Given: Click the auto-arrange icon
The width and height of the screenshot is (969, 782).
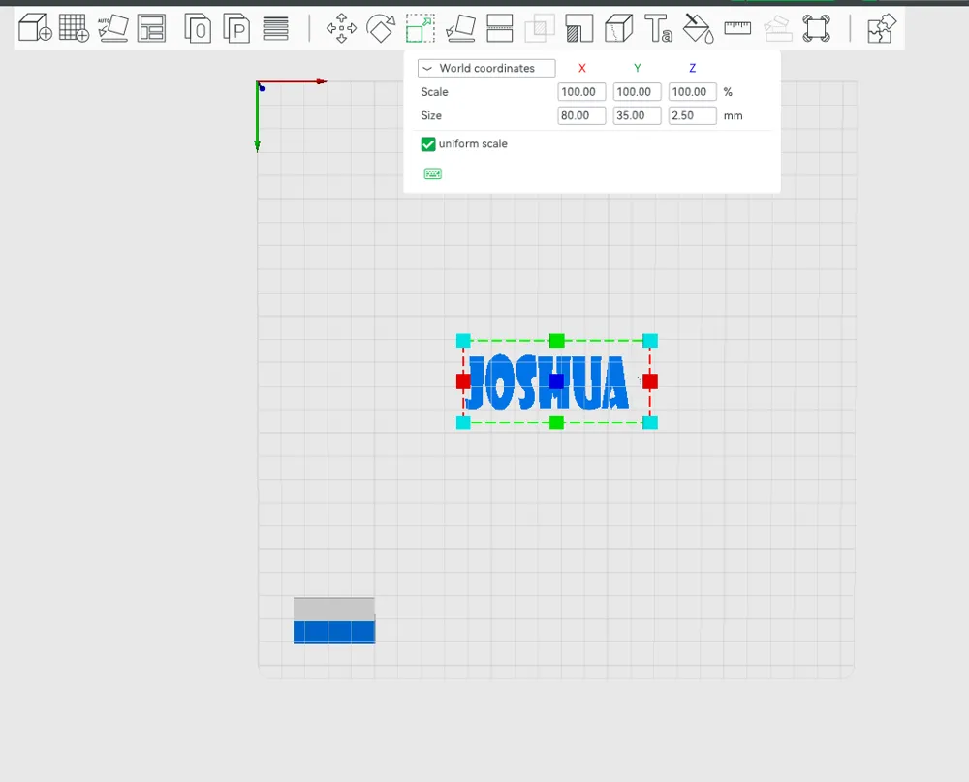Looking at the screenshot, I should 113,28.
